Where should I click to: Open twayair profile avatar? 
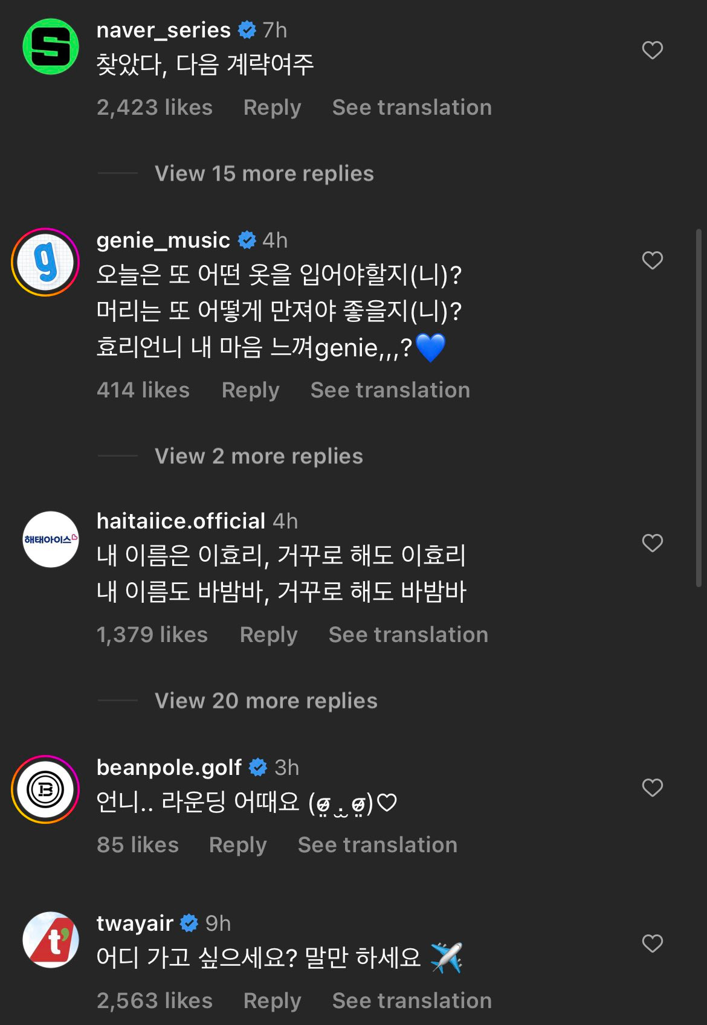[51, 939]
